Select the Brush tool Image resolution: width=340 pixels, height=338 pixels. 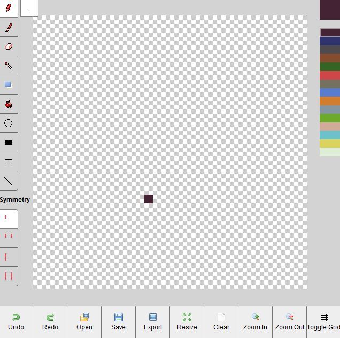tap(9, 27)
